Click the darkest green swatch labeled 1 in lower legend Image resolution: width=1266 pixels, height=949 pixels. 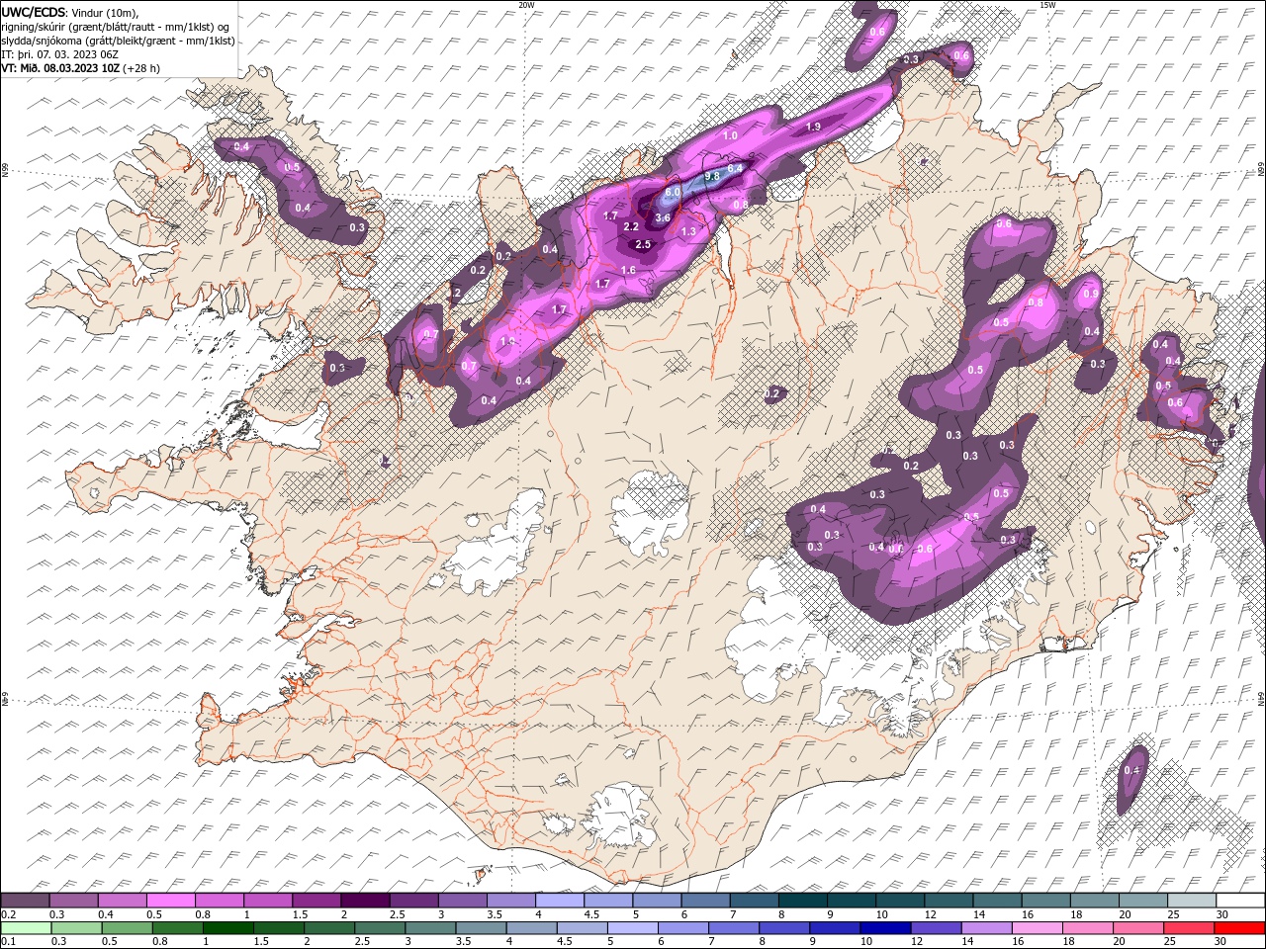(227, 927)
